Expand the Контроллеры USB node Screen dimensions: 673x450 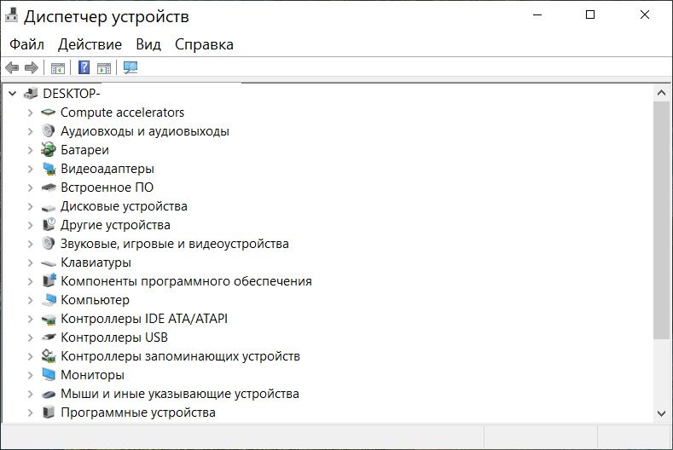[30, 337]
